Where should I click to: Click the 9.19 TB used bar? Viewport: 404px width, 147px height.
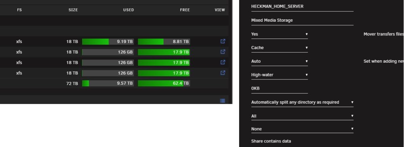(108, 41)
